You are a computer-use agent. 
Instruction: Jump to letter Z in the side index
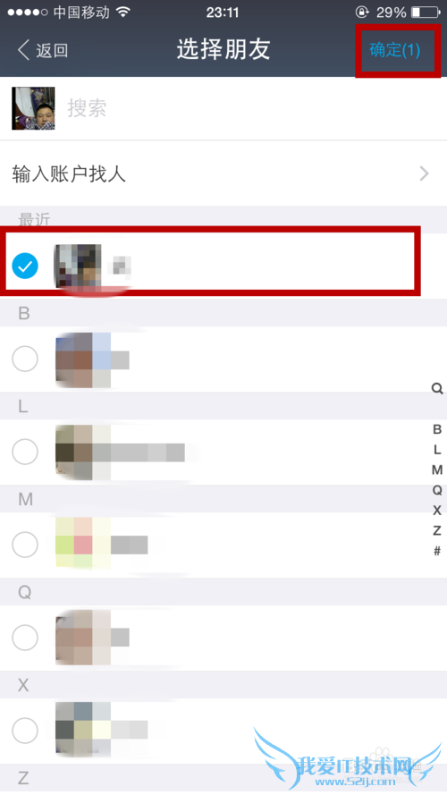[437, 530]
